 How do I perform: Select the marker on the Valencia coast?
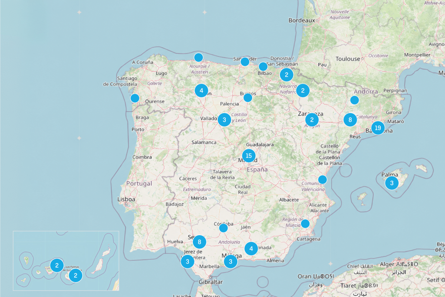click(323, 180)
